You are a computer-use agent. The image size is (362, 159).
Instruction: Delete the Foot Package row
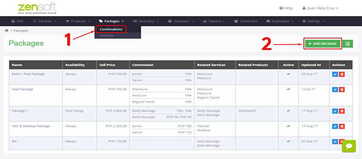click(342, 89)
